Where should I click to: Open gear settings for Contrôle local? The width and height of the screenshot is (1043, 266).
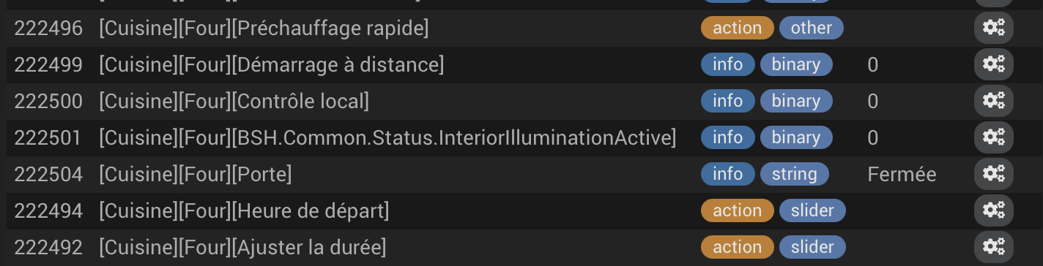(993, 101)
